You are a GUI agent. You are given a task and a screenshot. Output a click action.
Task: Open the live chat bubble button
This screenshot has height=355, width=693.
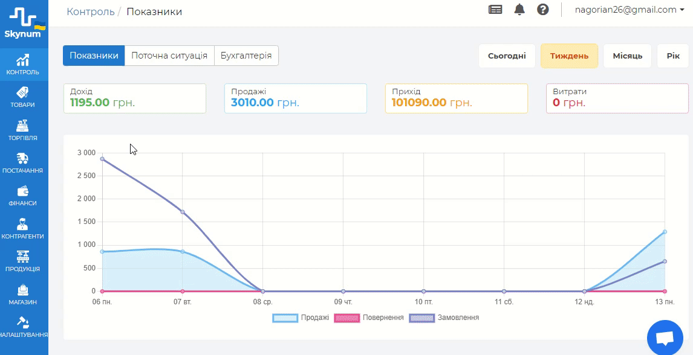click(x=665, y=338)
